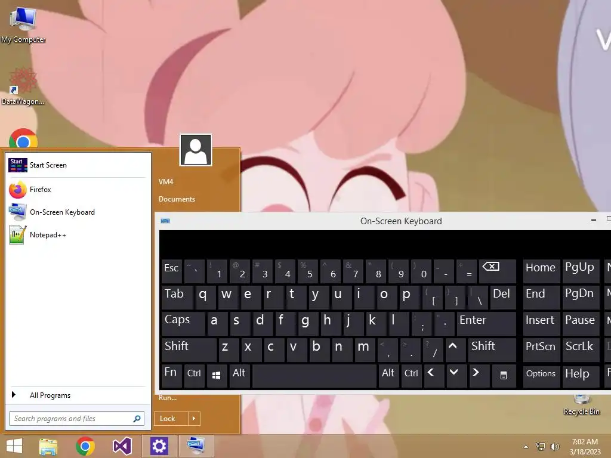Tap the PgDn key on keyboard
Viewport: 611px width, 458px height.
coord(581,297)
